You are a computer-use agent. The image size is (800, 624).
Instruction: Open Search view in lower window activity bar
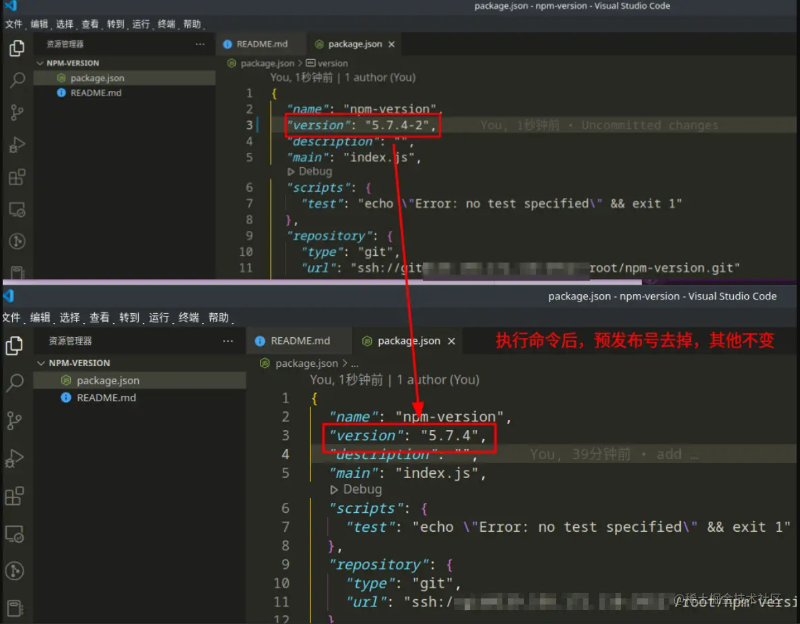click(x=14, y=382)
